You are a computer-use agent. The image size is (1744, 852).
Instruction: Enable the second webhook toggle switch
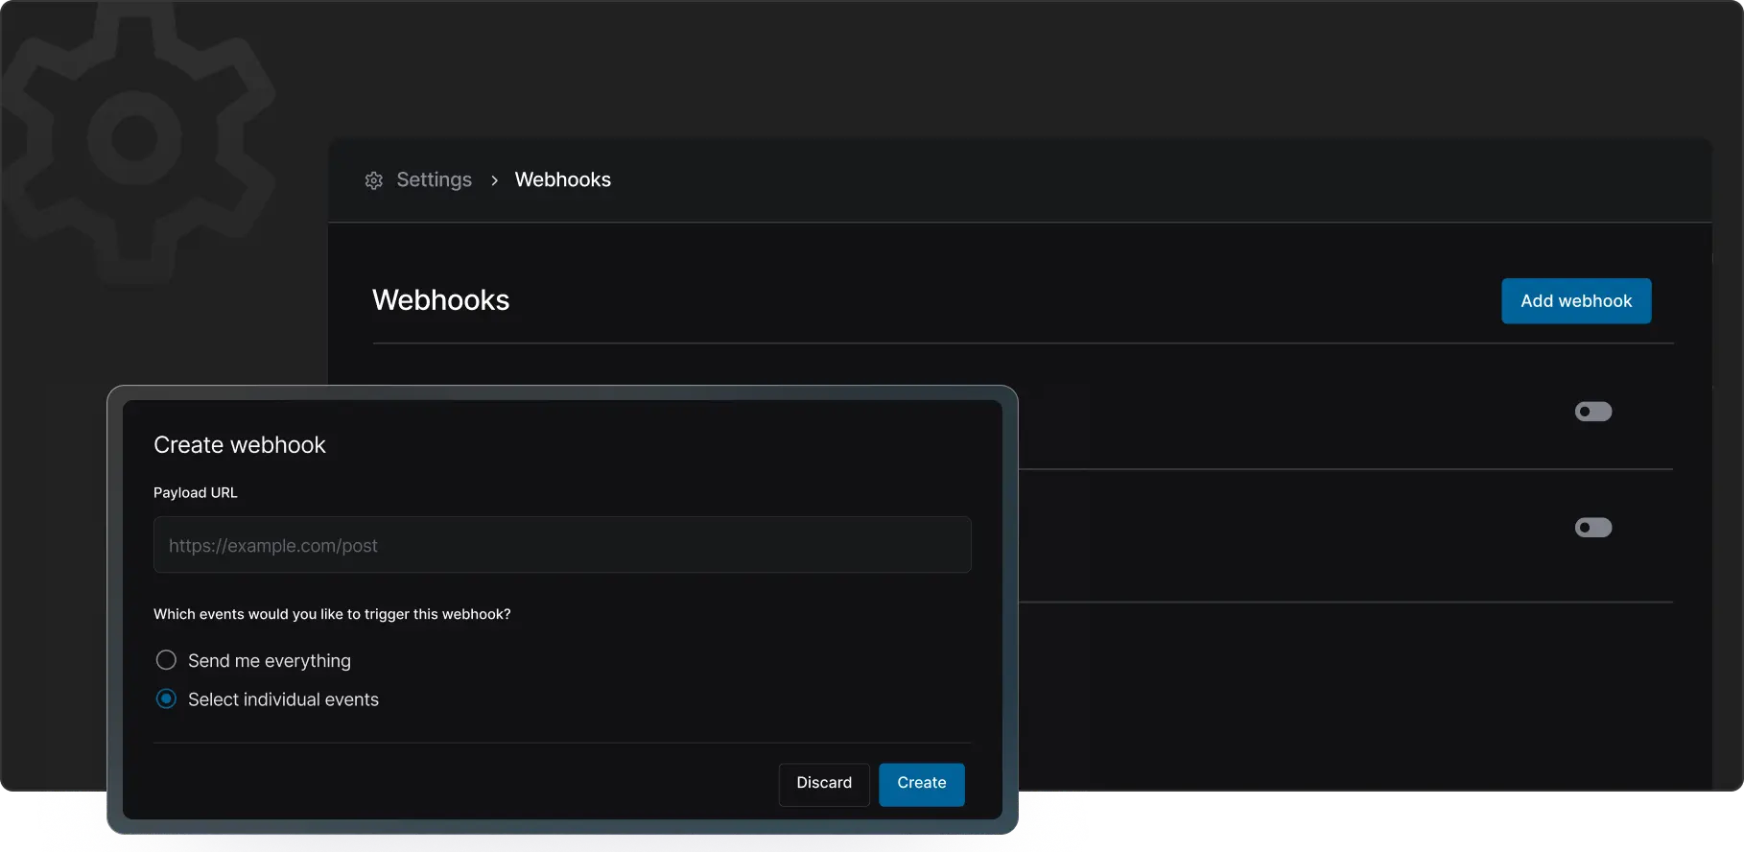pyautogui.click(x=1592, y=528)
